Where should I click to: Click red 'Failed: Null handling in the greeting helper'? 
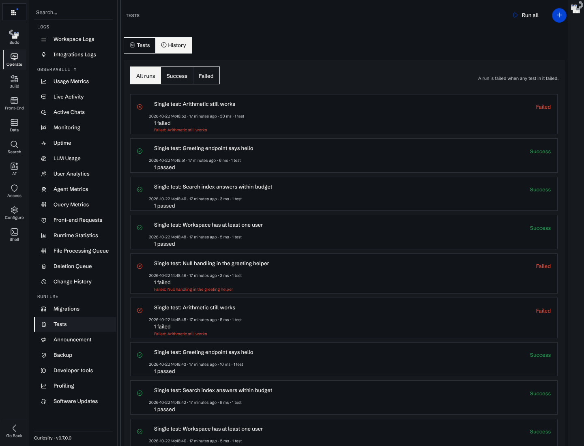193,289
